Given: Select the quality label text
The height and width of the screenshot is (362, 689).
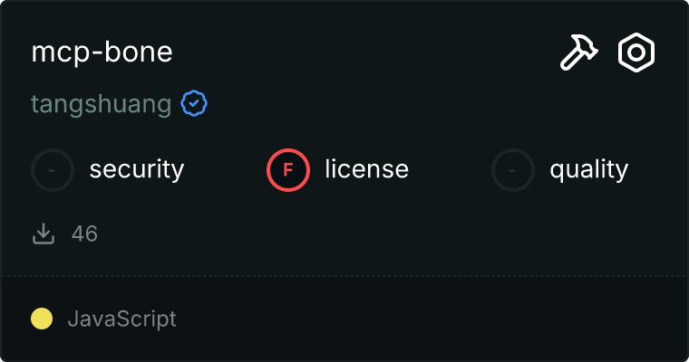Looking at the screenshot, I should click(588, 169).
